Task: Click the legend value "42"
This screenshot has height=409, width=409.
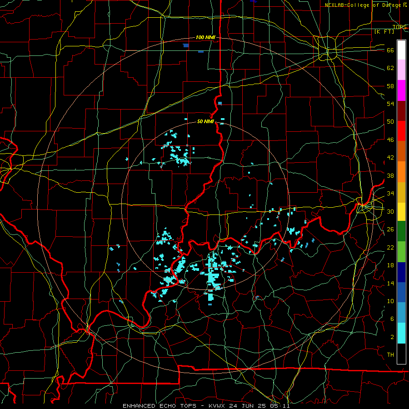Action: [x=390, y=158]
